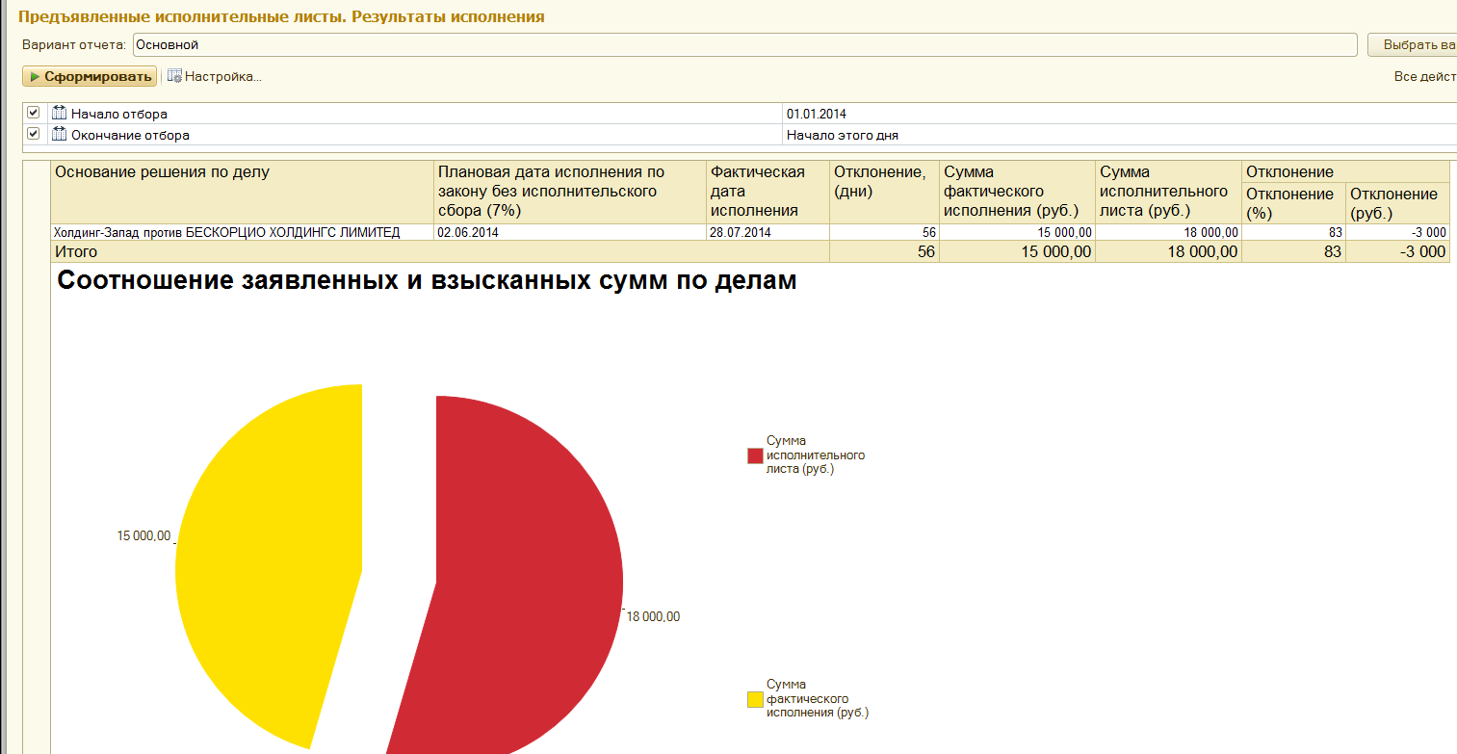This screenshot has width=1457, height=754.
Task: Click the Итого row label
Action: pos(75,251)
